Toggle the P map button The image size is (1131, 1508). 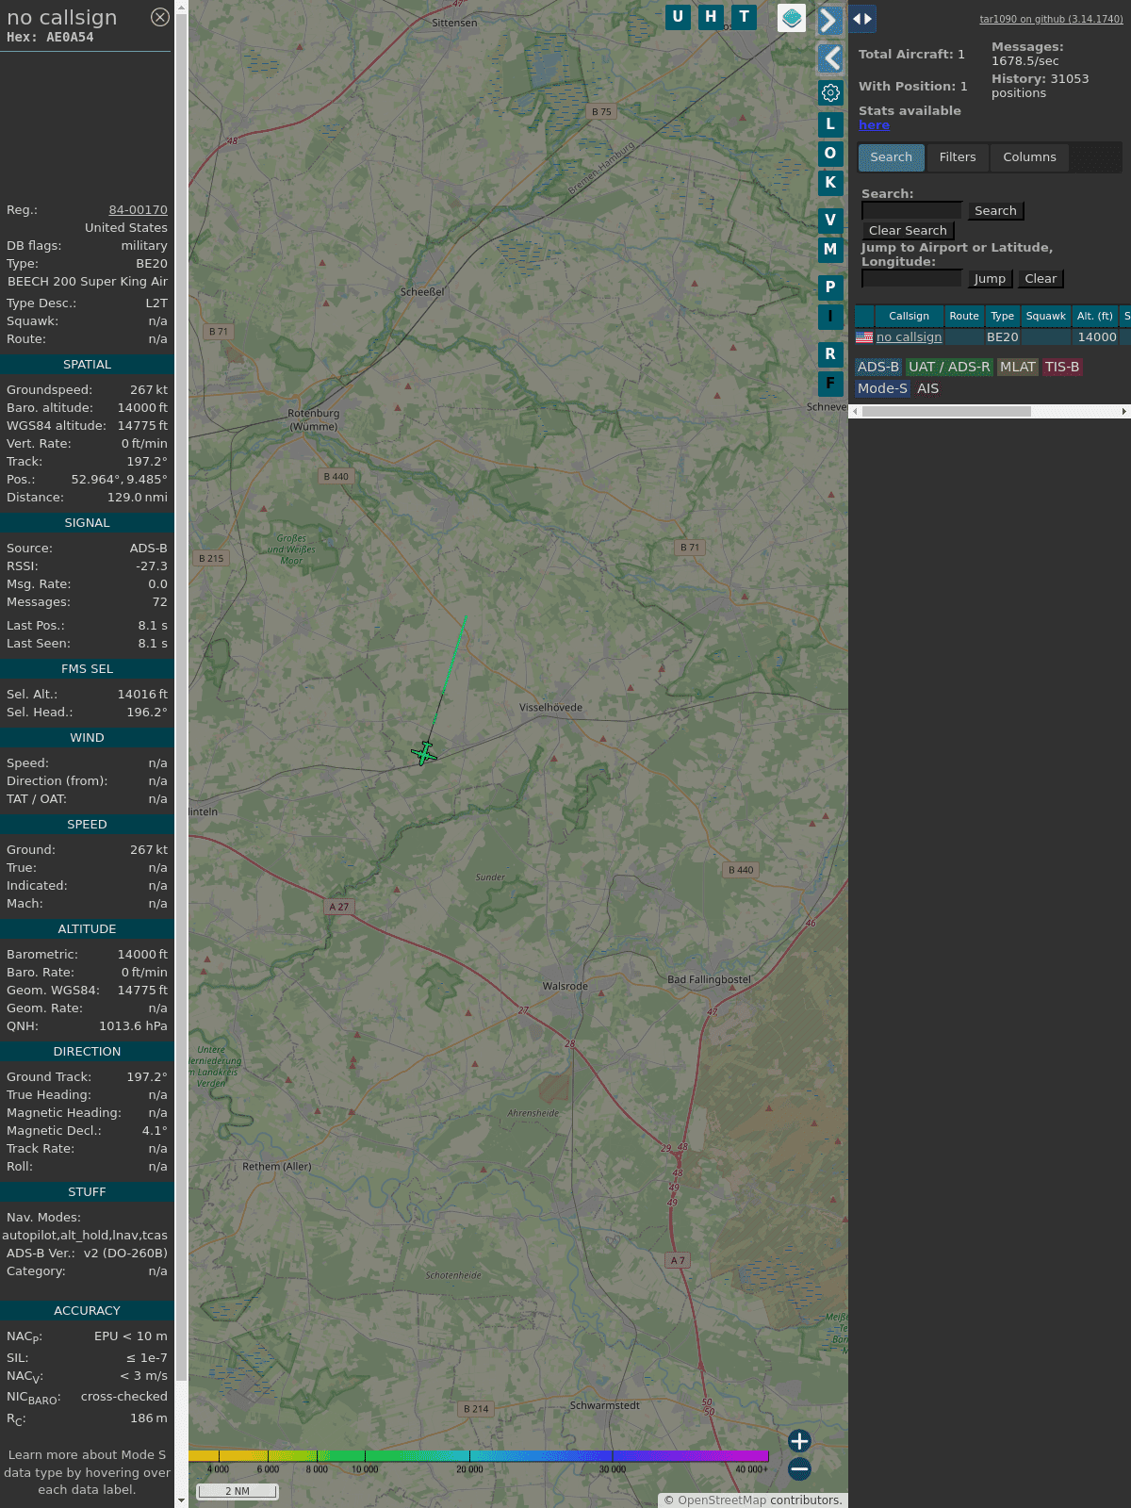[830, 287]
